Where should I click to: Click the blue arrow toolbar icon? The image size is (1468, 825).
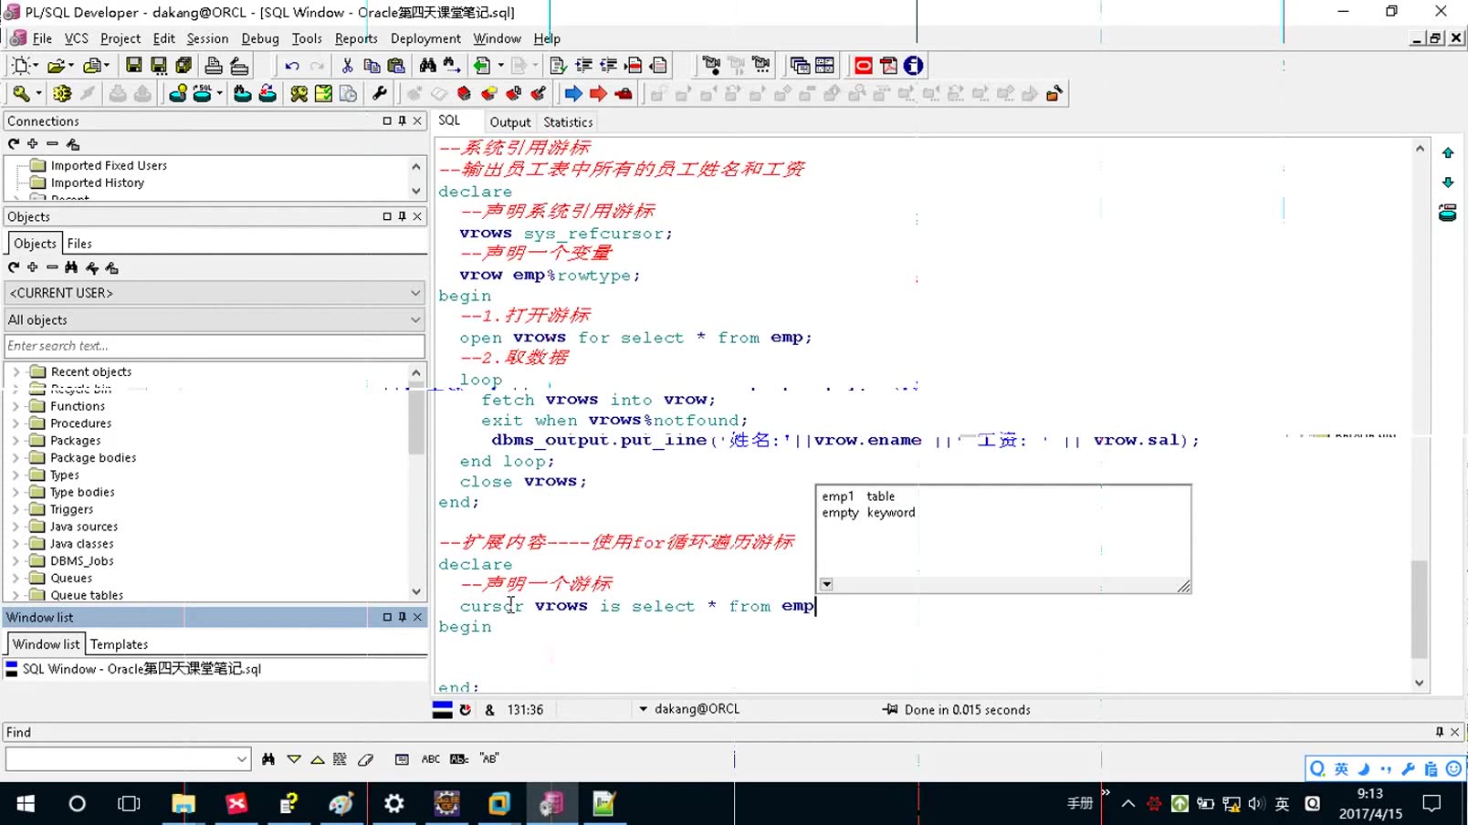(x=573, y=93)
